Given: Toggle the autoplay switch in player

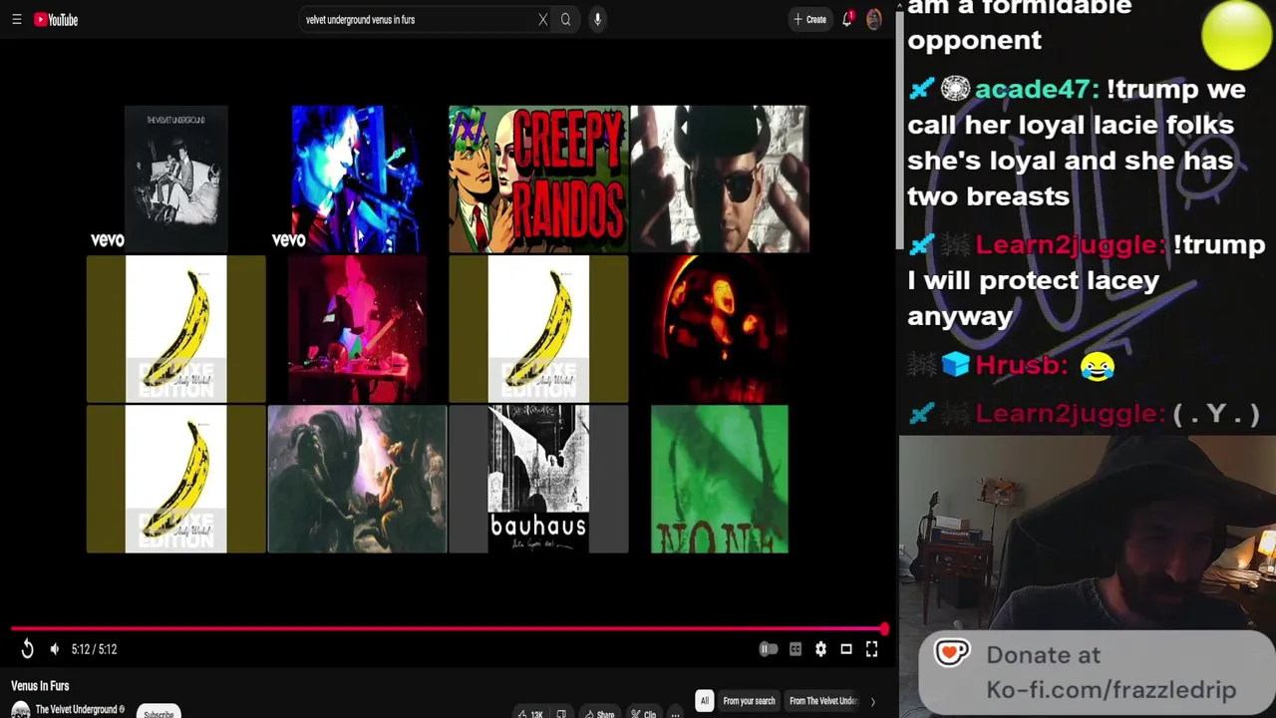Looking at the screenshot, I should (x=768, y=649).
